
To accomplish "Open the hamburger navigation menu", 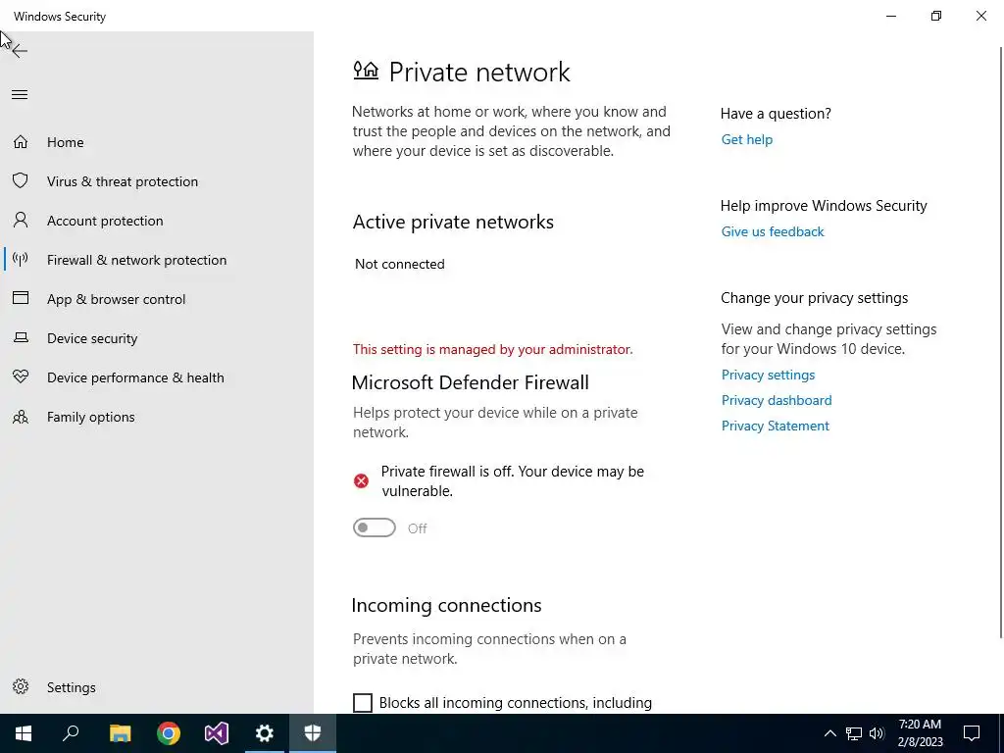I will click(20, 95).
